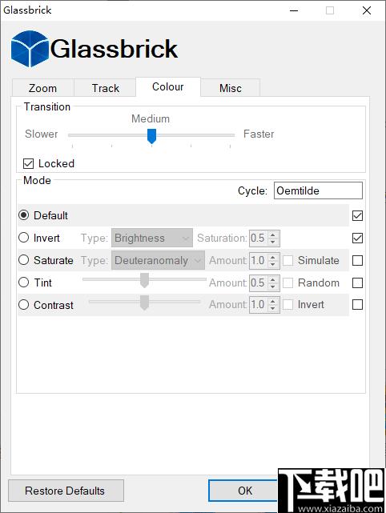Confirm settings with the OK button
Screen dimensions: 386x513
click(245, 491)
